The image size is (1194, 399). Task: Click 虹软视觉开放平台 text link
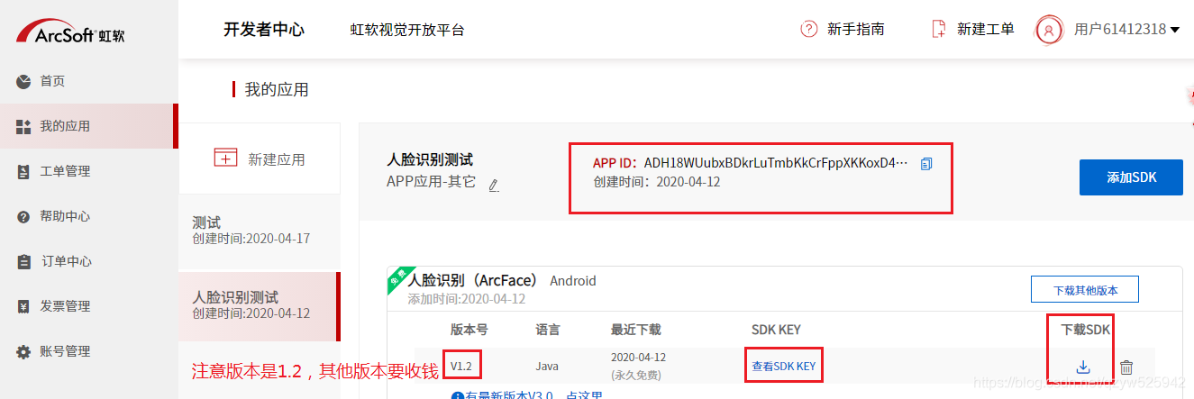point(407,30)
